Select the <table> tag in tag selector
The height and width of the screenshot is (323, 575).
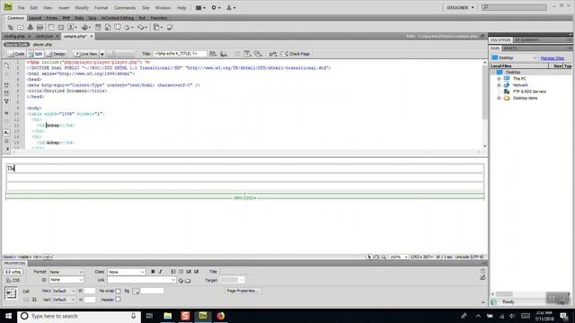click(x=25, y=258)
